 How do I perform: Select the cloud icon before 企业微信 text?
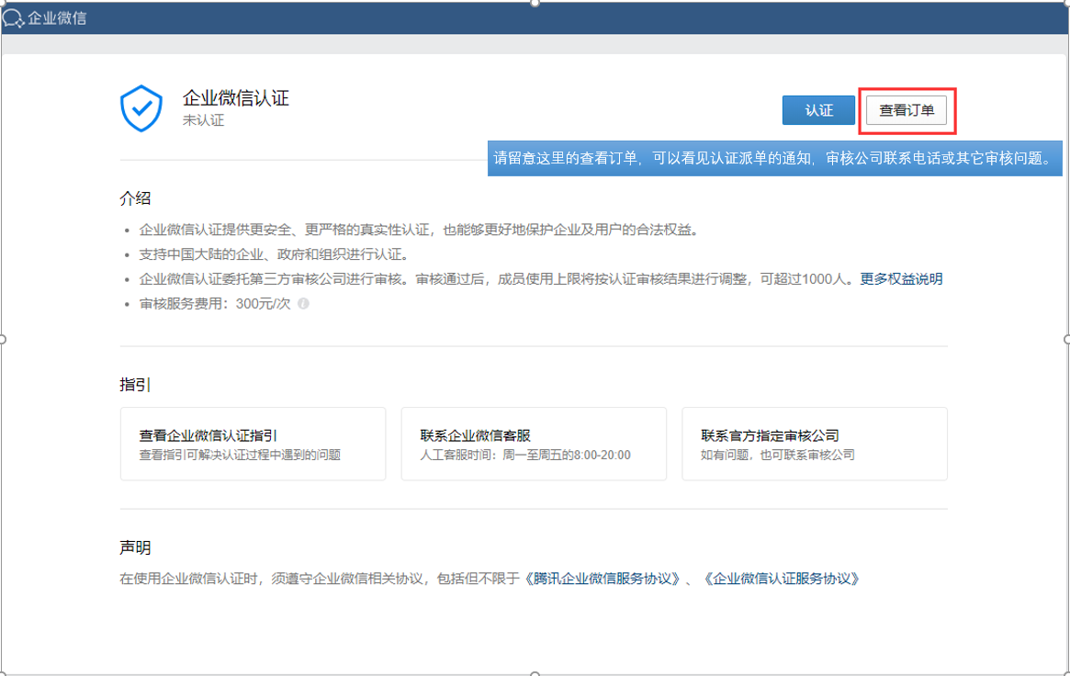click(14, 17)
